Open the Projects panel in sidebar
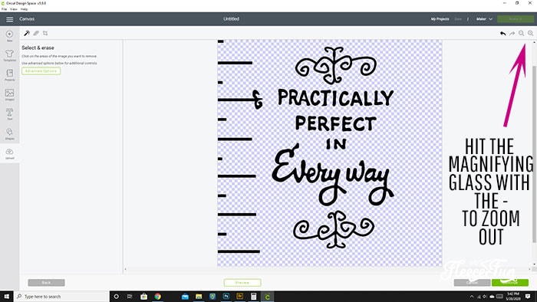The width and height of the screenshot is (537, 302). pos(9,75)
